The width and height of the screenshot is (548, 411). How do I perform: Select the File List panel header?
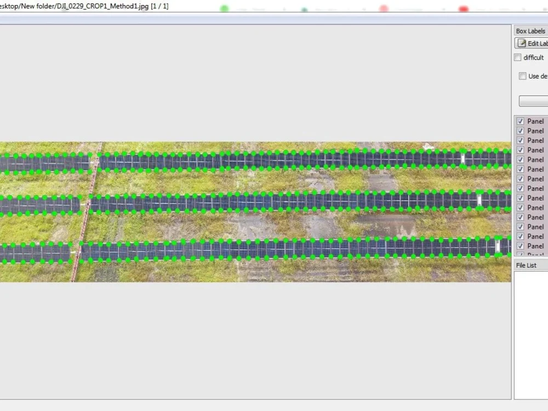click(526, 265)
